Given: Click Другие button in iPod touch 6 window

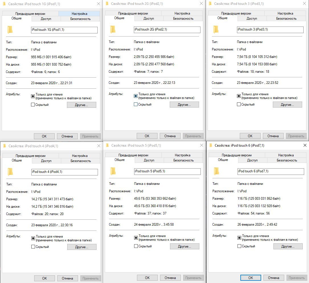Looking at the screenshot, I should pyautogui.click(x=288, y=246).
